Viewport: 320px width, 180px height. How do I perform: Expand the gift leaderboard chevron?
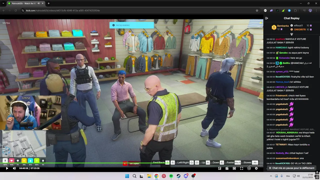[291, 34]
